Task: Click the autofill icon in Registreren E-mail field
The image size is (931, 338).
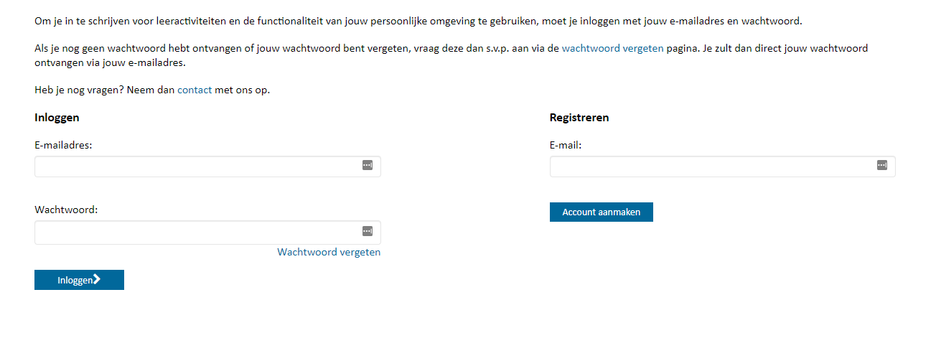Action: tap(882, 165)
